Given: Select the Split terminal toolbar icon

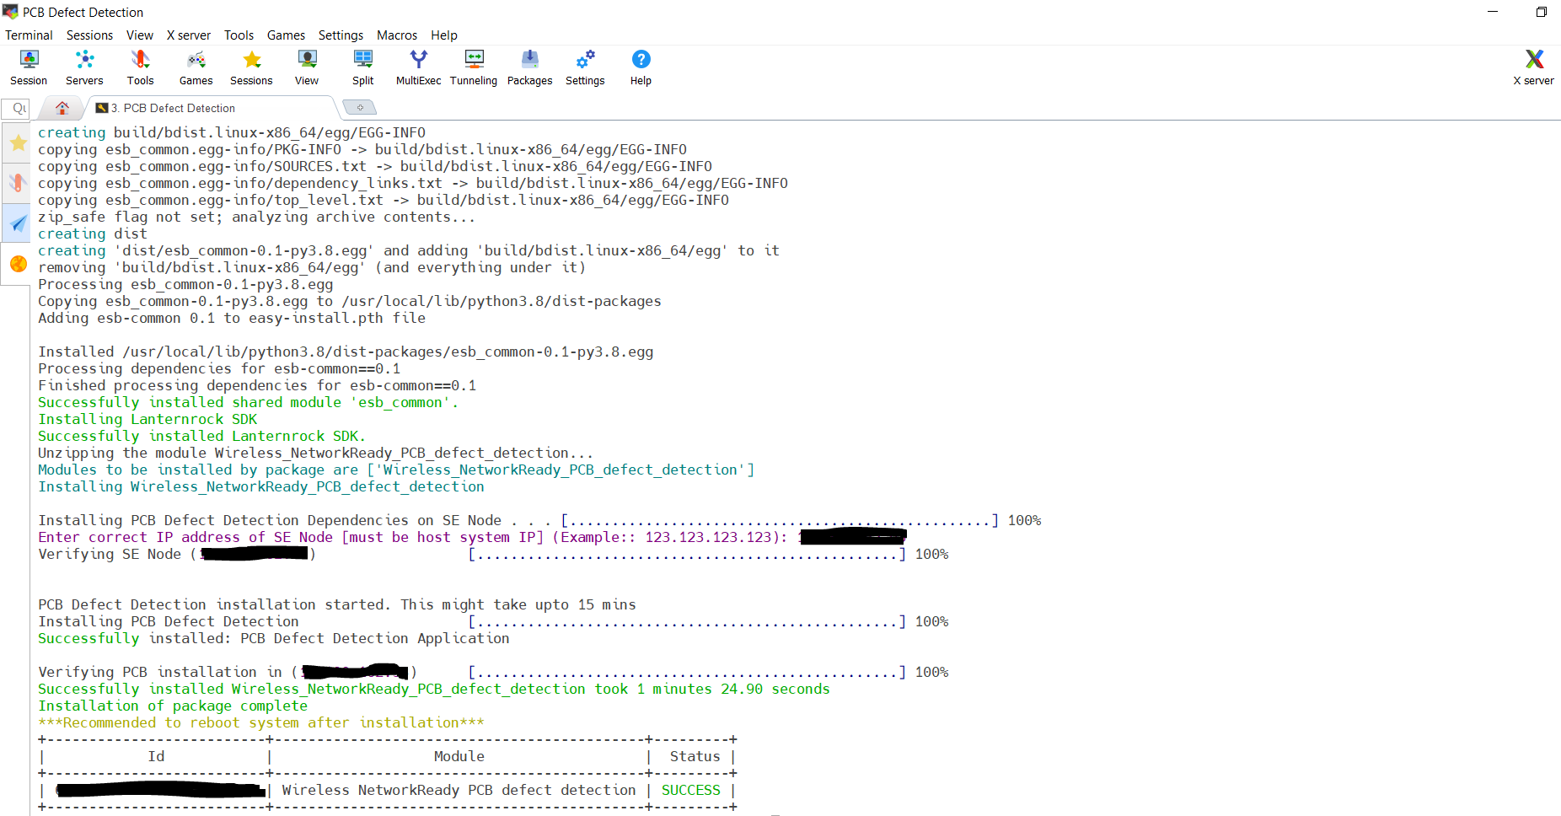Looking at the screenshot, I should (363, 67).
